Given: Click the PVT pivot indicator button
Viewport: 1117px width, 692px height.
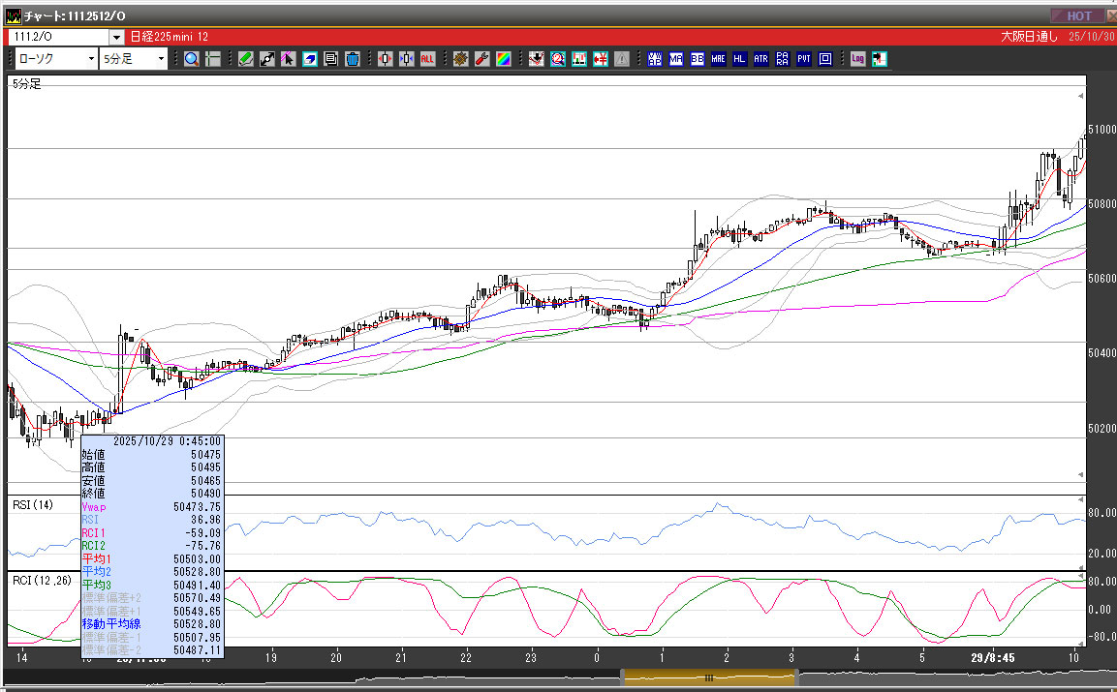Looking at the screenshot, I should [804, 59].
